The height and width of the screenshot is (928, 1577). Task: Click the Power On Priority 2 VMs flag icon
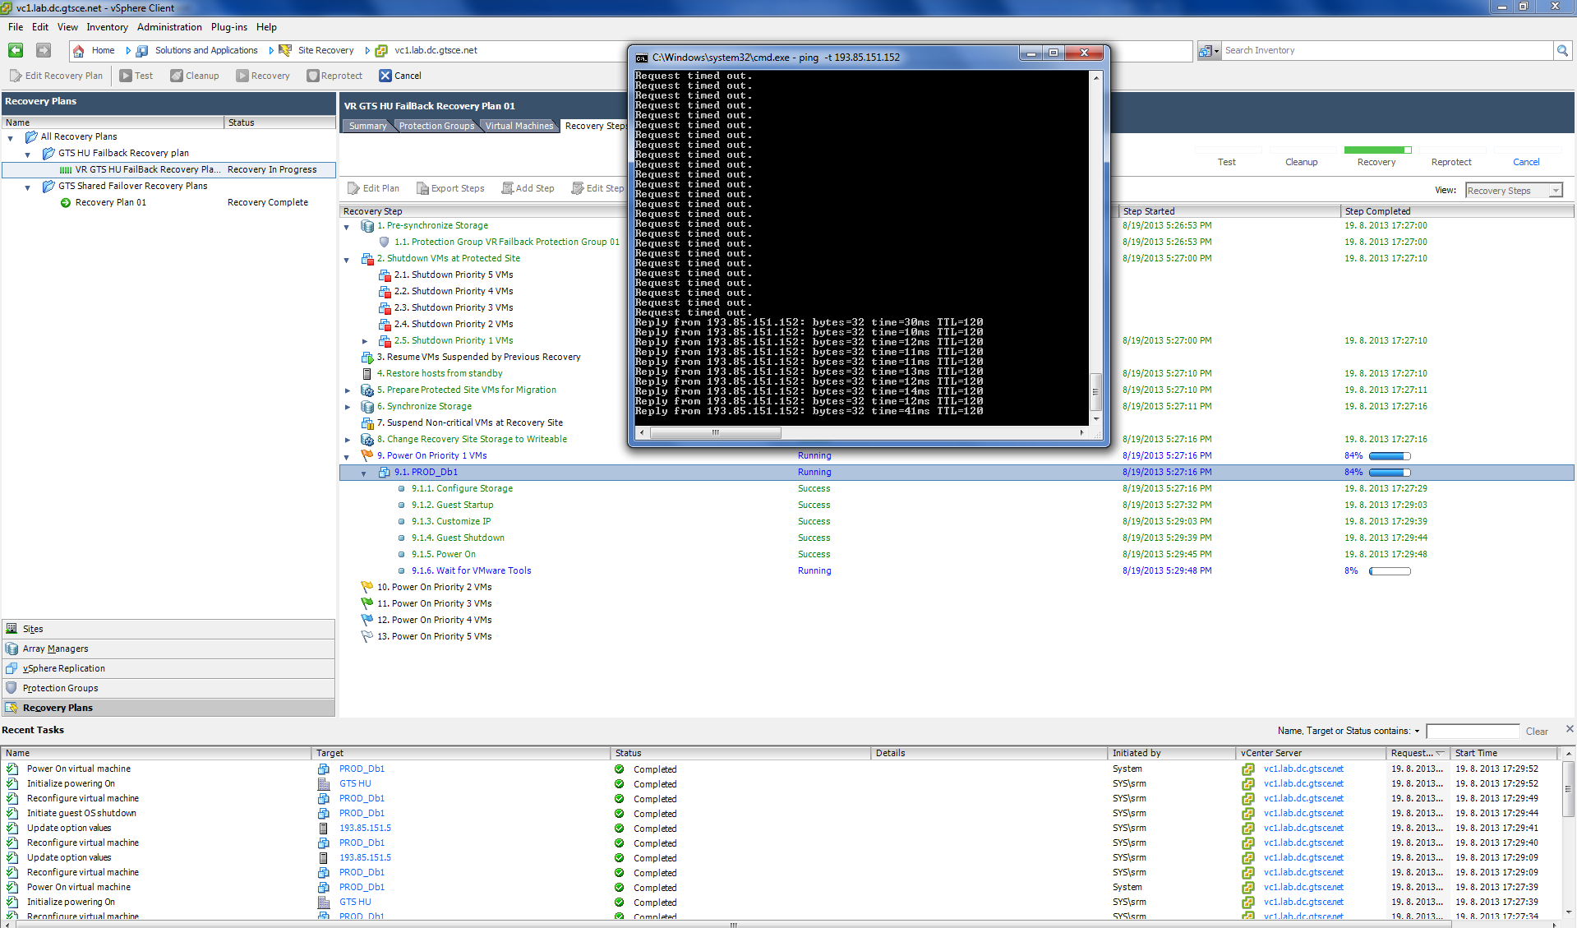coord(367,587)
